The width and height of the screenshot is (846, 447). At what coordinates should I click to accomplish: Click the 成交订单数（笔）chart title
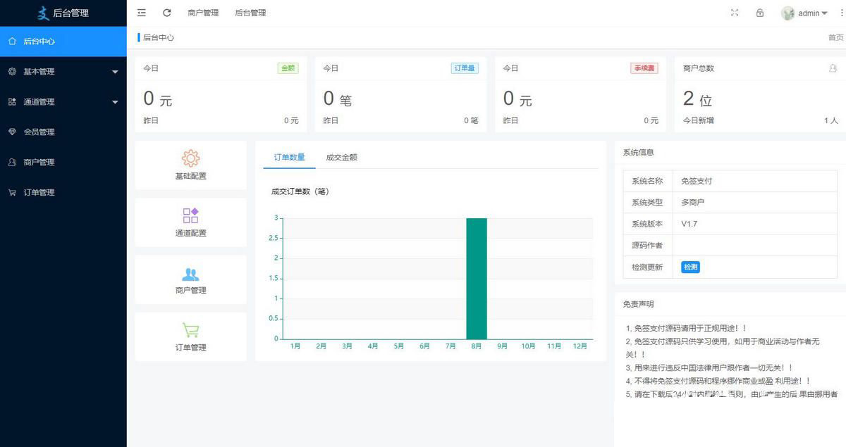coord(300,191)
